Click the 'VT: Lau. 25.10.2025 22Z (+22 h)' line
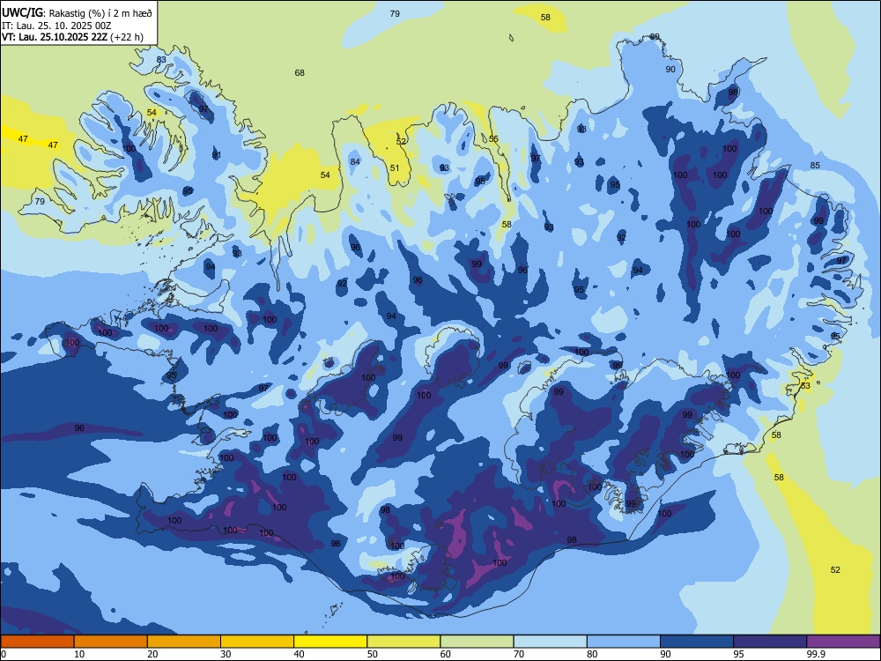881x661 pixels. coord(72,37)
